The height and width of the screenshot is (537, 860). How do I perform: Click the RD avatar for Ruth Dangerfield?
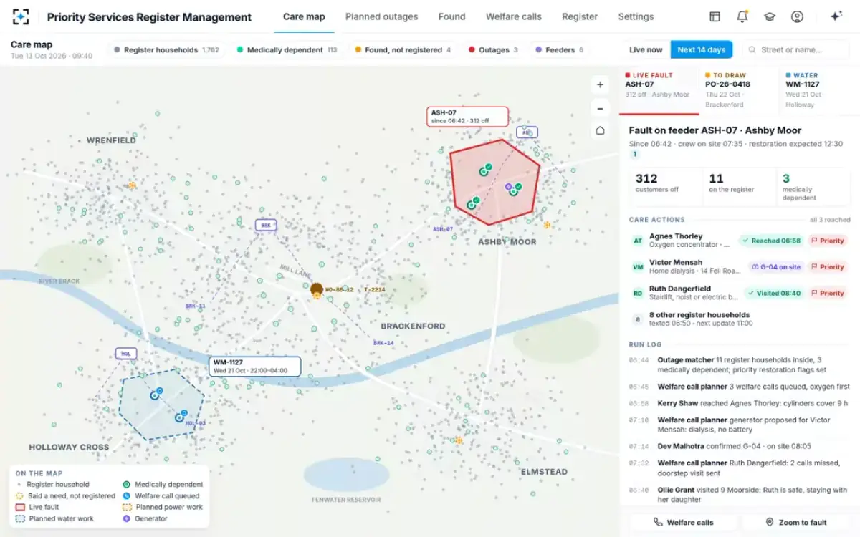637,294
